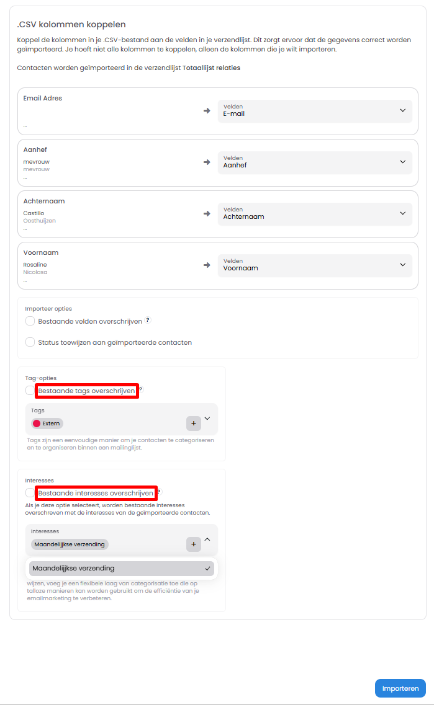Click the Maandelijkse verzending chip in Interesses

click(70, 544)
